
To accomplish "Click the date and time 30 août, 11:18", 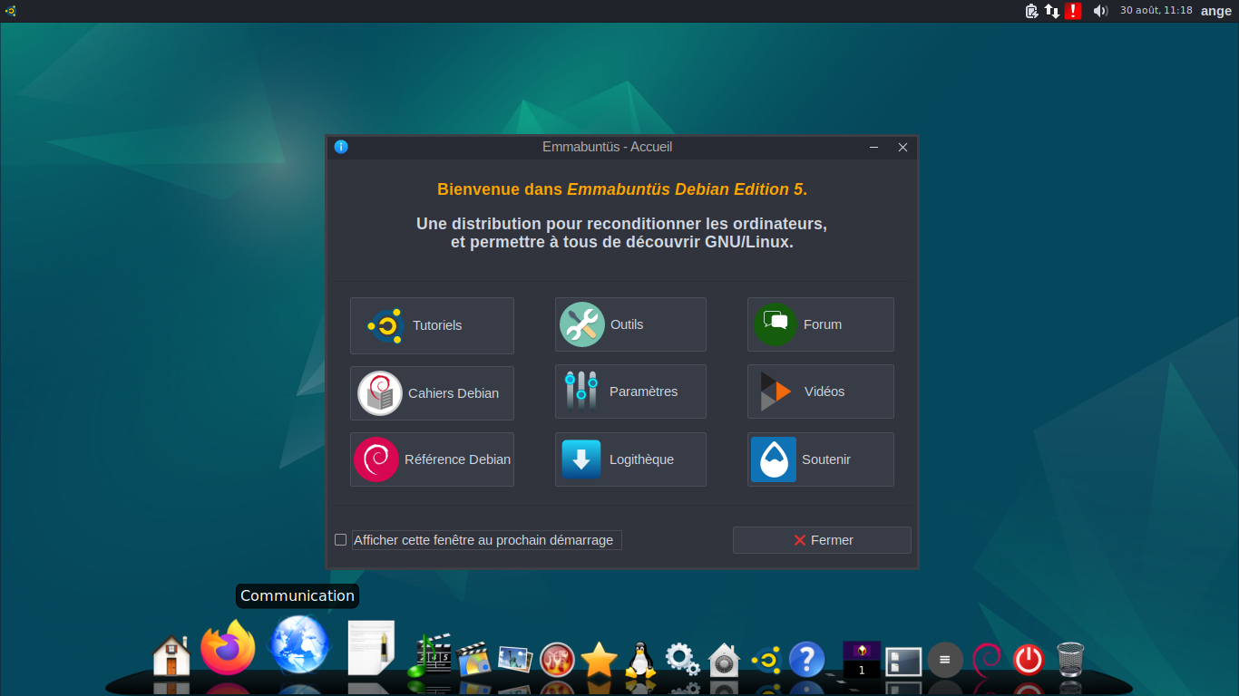I will tap(1156, 11).
